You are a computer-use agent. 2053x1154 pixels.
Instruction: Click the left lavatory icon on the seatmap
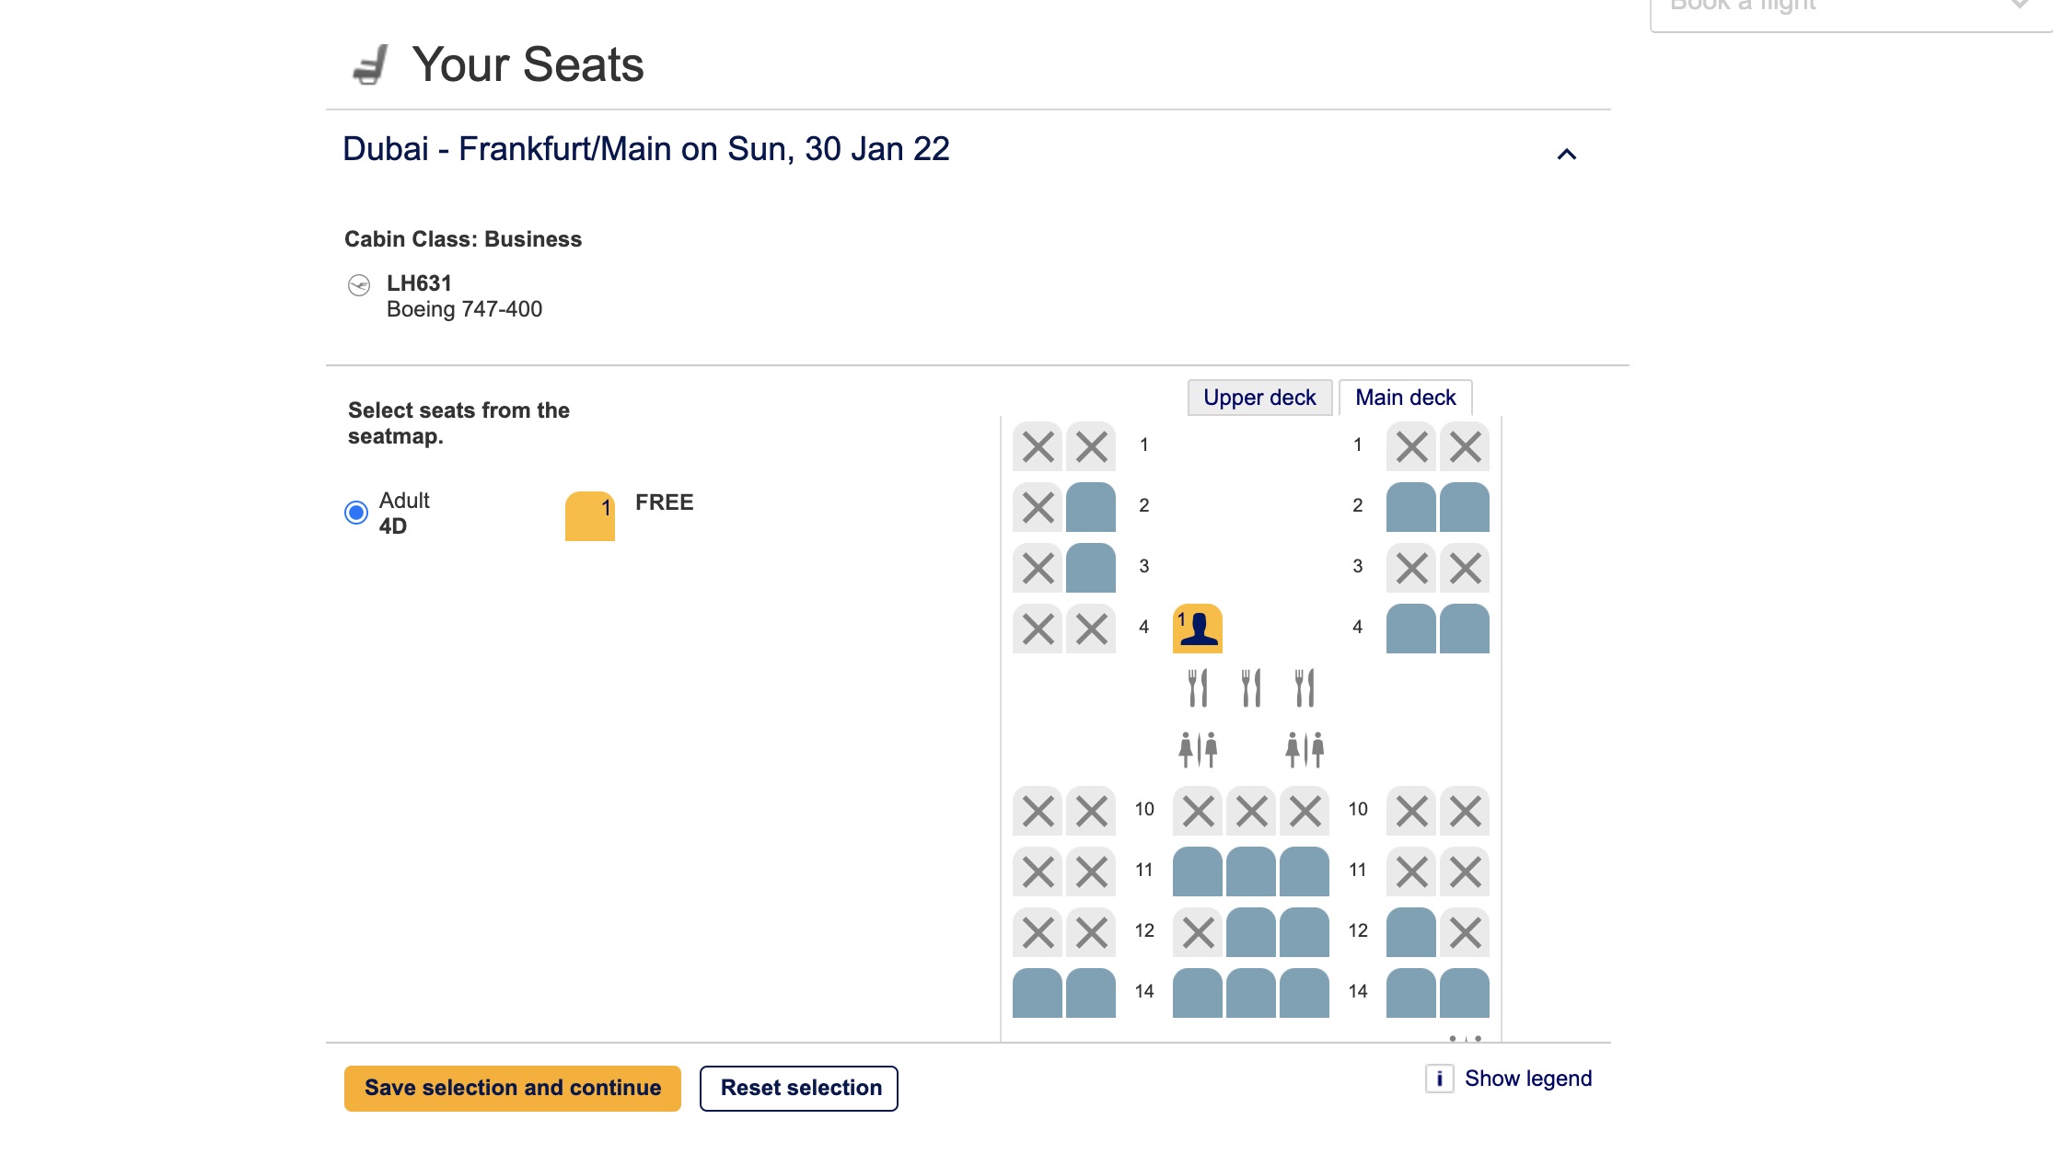click(x=1197, y=747)
